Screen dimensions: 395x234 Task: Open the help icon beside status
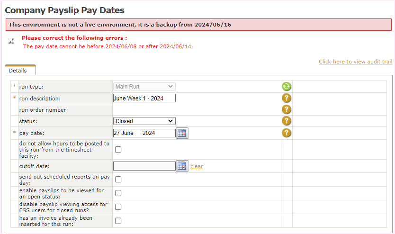[x=287, y=121]
